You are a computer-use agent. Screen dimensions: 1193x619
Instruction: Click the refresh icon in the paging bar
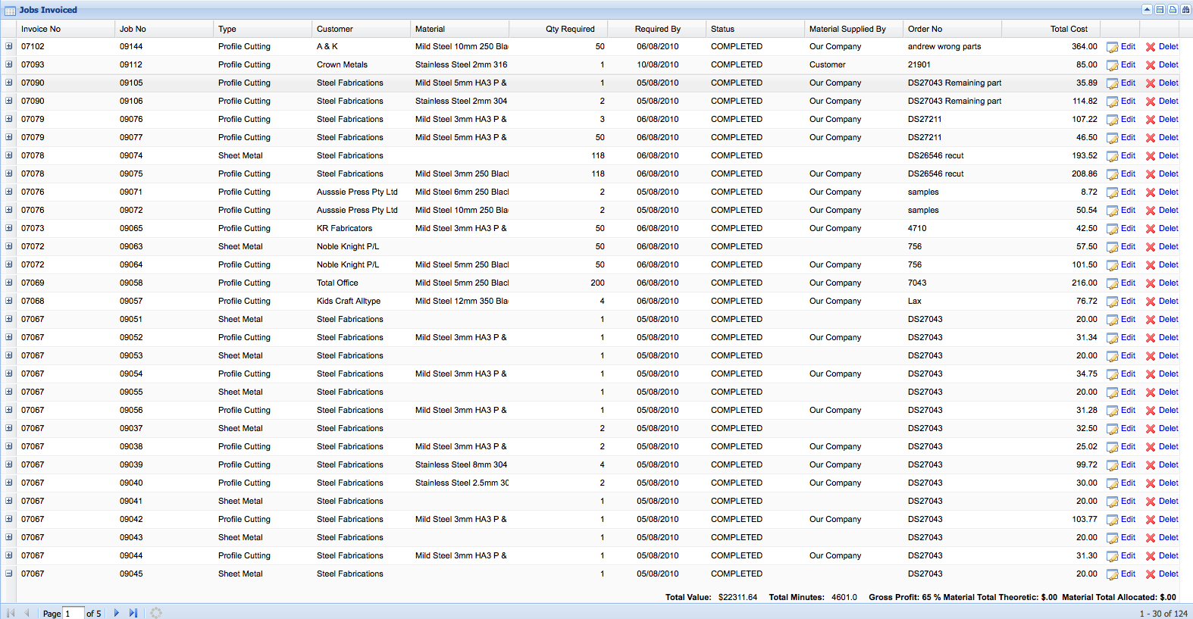(x=156, y=613)
